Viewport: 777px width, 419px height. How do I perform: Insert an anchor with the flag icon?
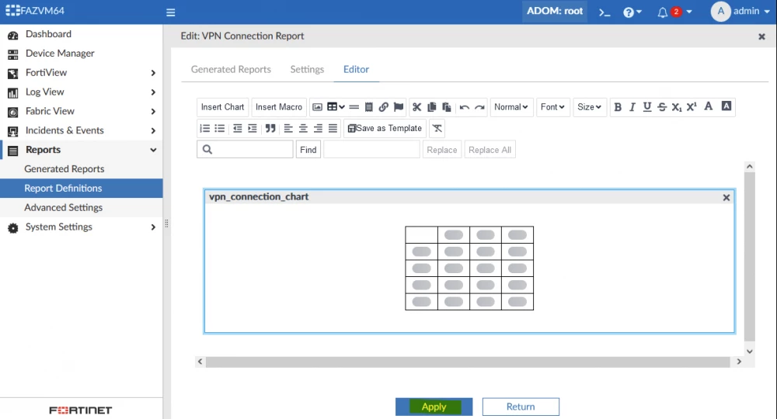tap(399, 107)
